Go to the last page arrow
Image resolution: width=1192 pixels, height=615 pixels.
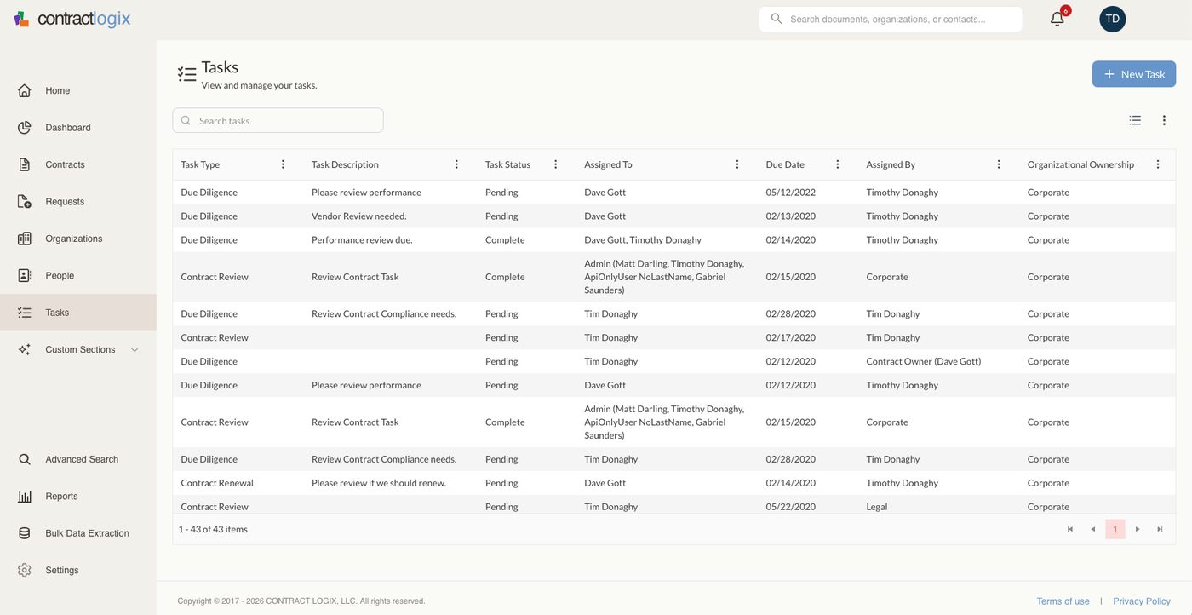pos(1160,529)
